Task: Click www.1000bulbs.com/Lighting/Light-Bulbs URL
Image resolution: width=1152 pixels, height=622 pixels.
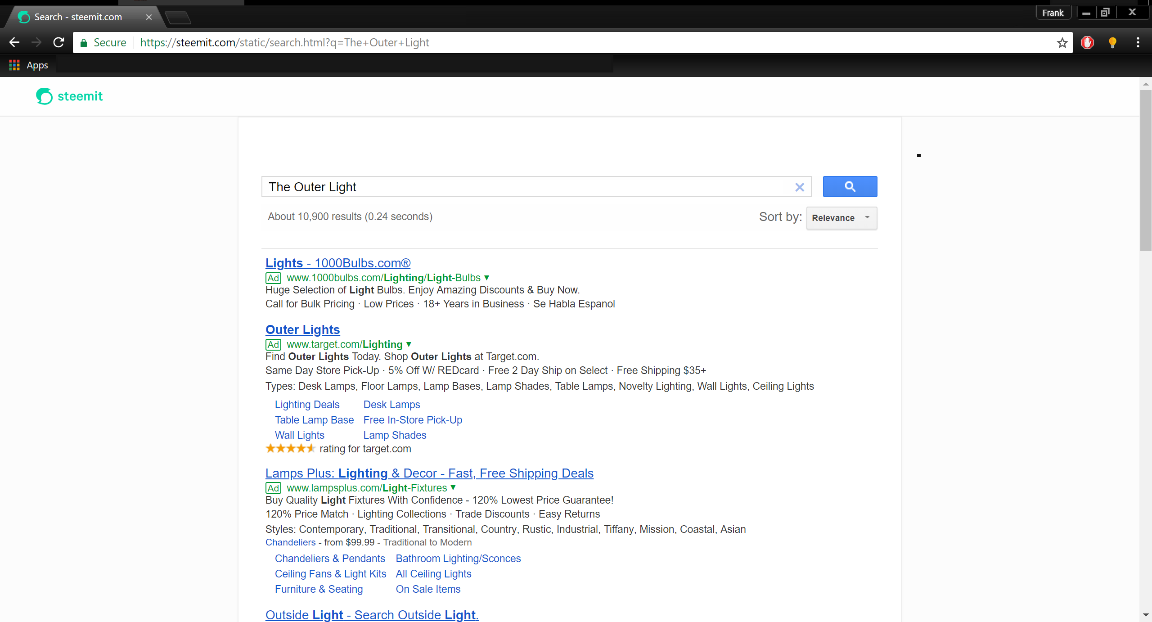Action: 383,278
